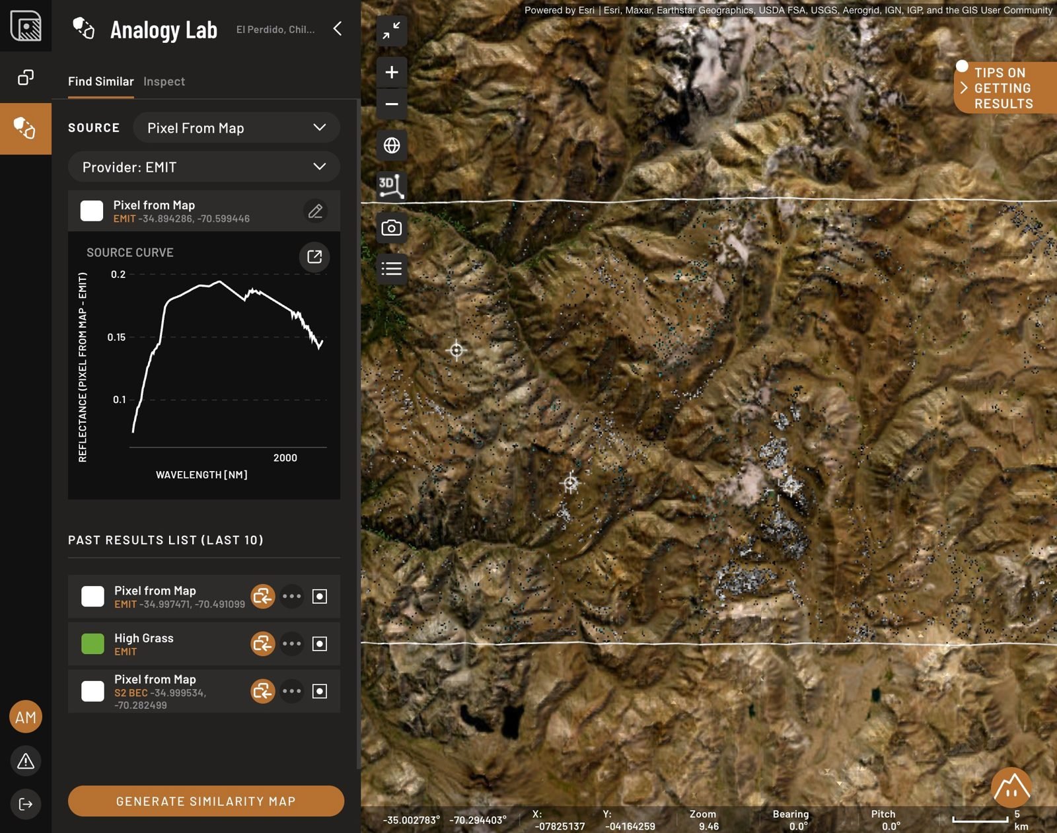Open the compare layers sidebar icon
1057x833 pixels.
pyautogui.click(x=26, y=77)
